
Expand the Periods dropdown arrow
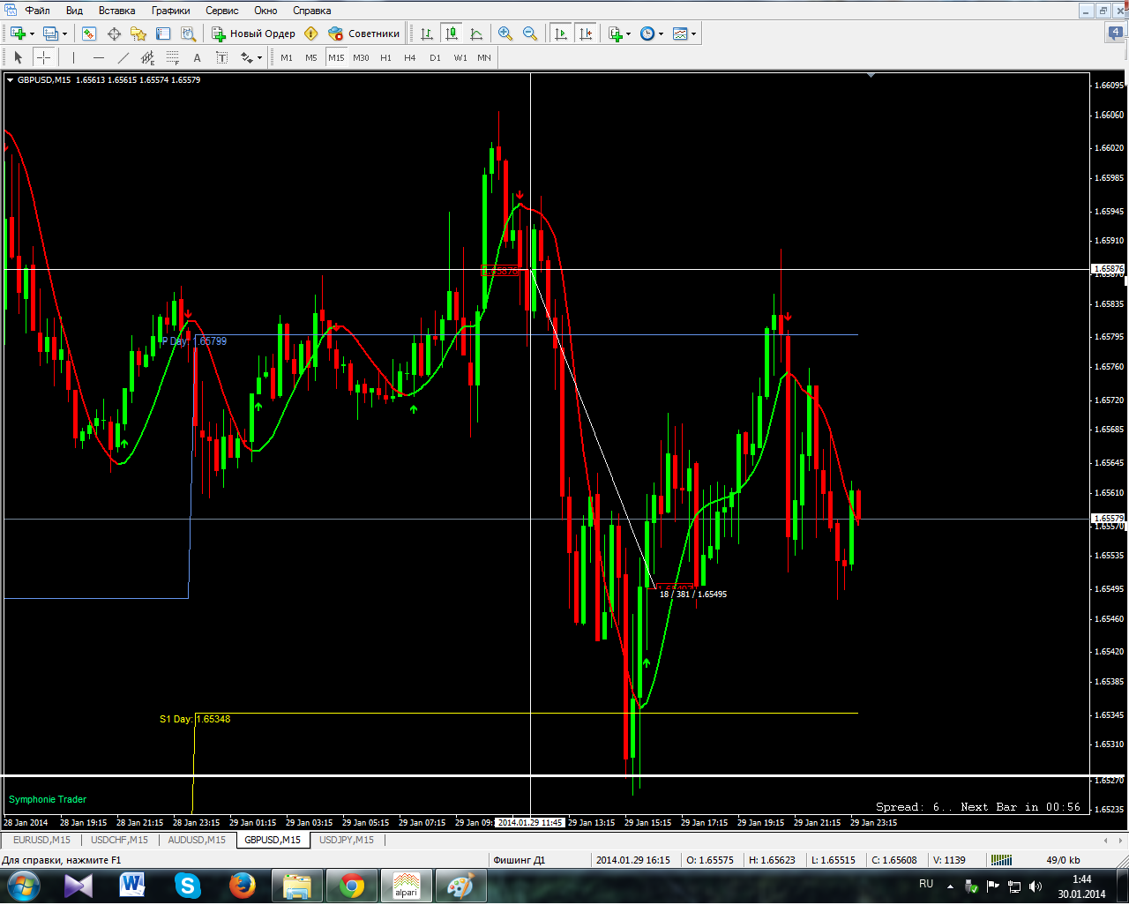[x=662, y=34]
